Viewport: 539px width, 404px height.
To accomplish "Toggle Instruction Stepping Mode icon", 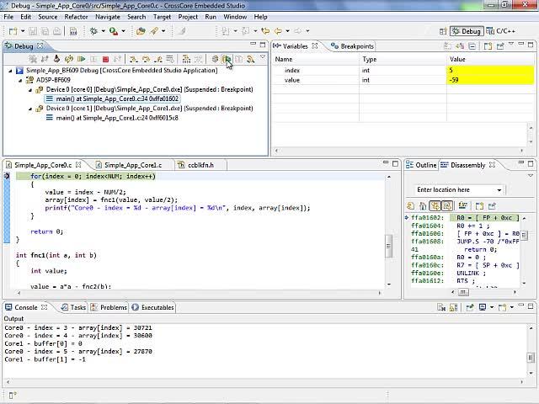I will tap(186, 59).
